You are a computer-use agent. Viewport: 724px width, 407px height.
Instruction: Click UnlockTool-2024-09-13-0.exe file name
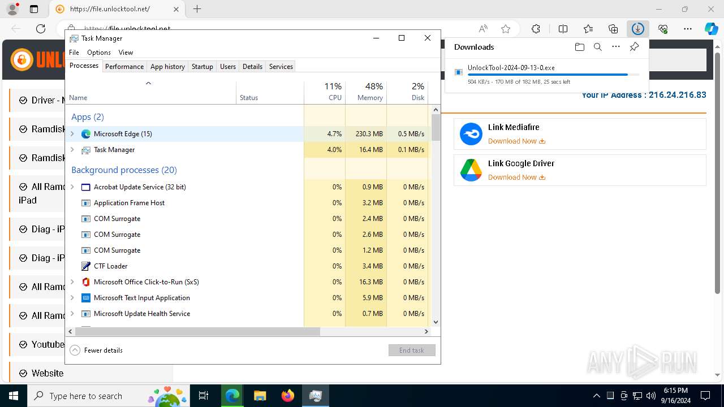(x=511, y=68)
